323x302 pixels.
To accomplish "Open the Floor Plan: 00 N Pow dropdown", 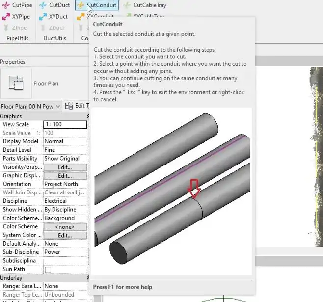I will pos(31,106).
